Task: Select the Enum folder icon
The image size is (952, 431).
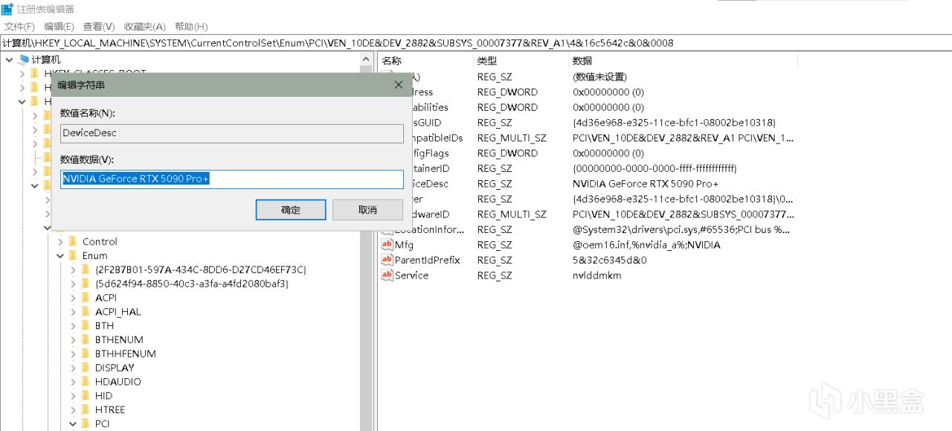Action: coord(73,255)
